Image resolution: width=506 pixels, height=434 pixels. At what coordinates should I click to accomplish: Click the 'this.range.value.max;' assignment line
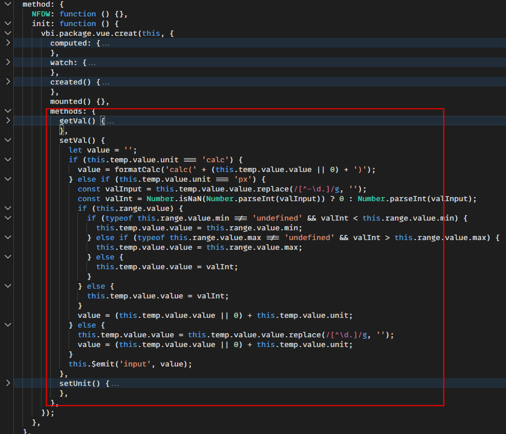[x=199, y=247]
